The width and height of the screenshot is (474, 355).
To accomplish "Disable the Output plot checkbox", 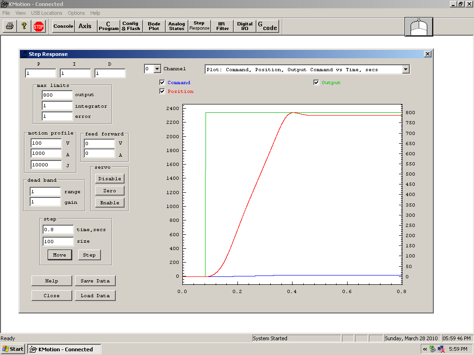I will point(316,83).
